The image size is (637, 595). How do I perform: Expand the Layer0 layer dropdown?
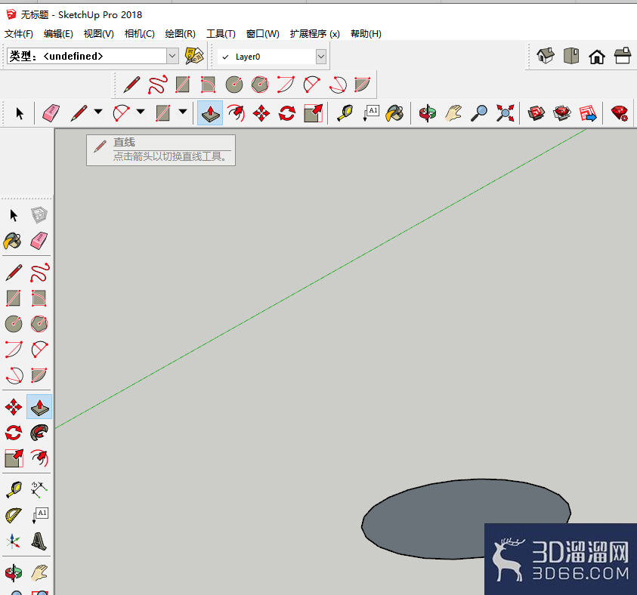[321, 57]
